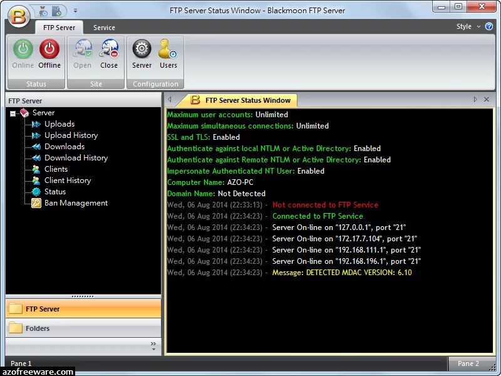The width and height of the screenshot is (501, 376).
Task: Select the Folders navigation pane button
Action: pyautogui.click(x=83, y=328)
